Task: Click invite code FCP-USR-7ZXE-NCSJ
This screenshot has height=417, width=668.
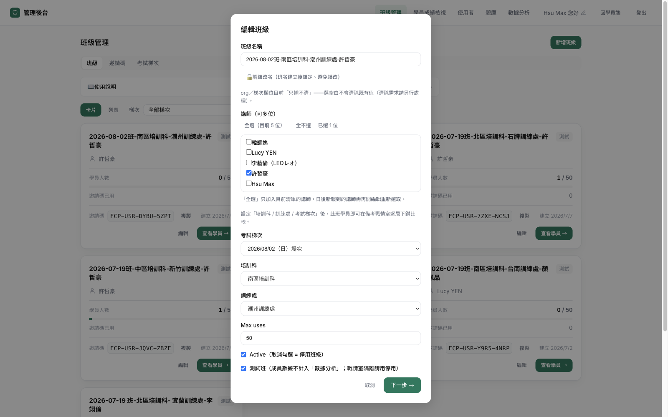Action: (x=479, y=216)
